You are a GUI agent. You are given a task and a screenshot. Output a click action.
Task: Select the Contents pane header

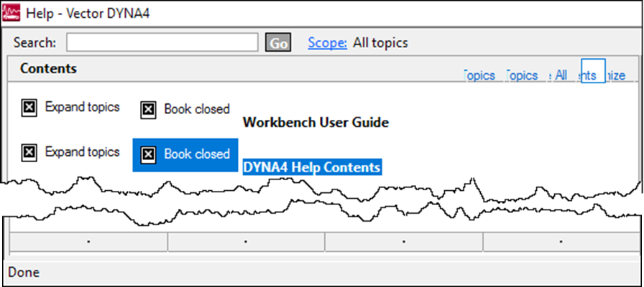tap(49, 69)
